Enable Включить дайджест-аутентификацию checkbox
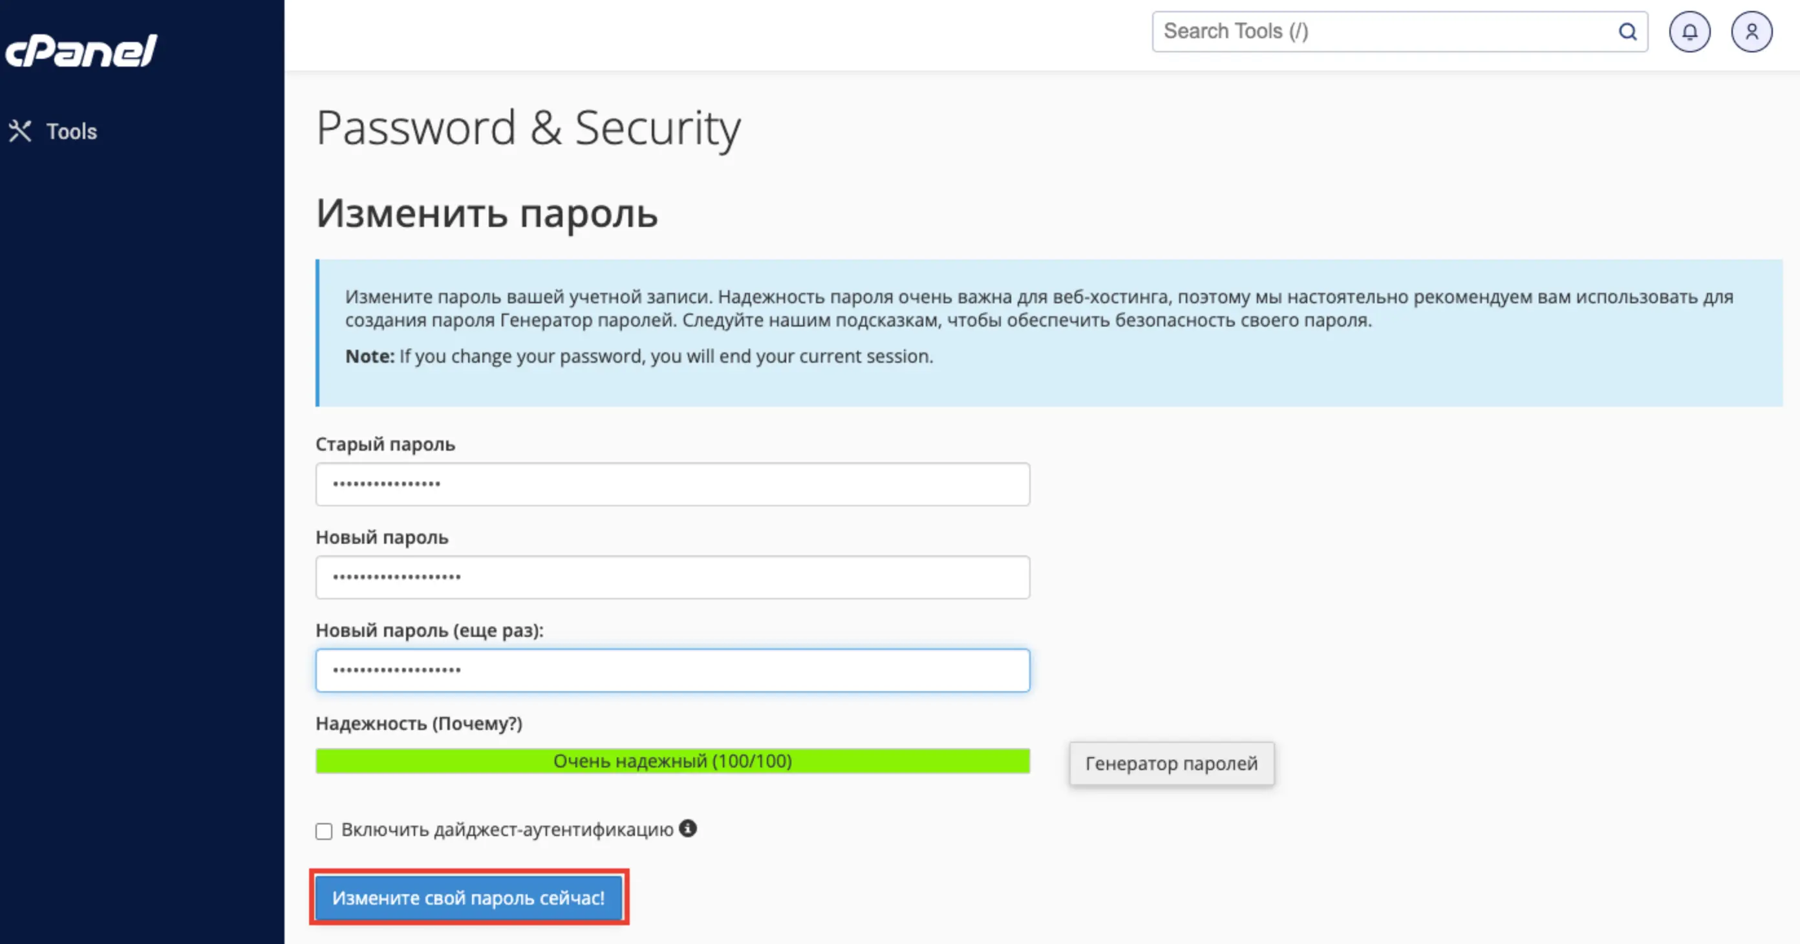Image resolution: width=1800 pixels, height=944 pixels. [323, 831]
